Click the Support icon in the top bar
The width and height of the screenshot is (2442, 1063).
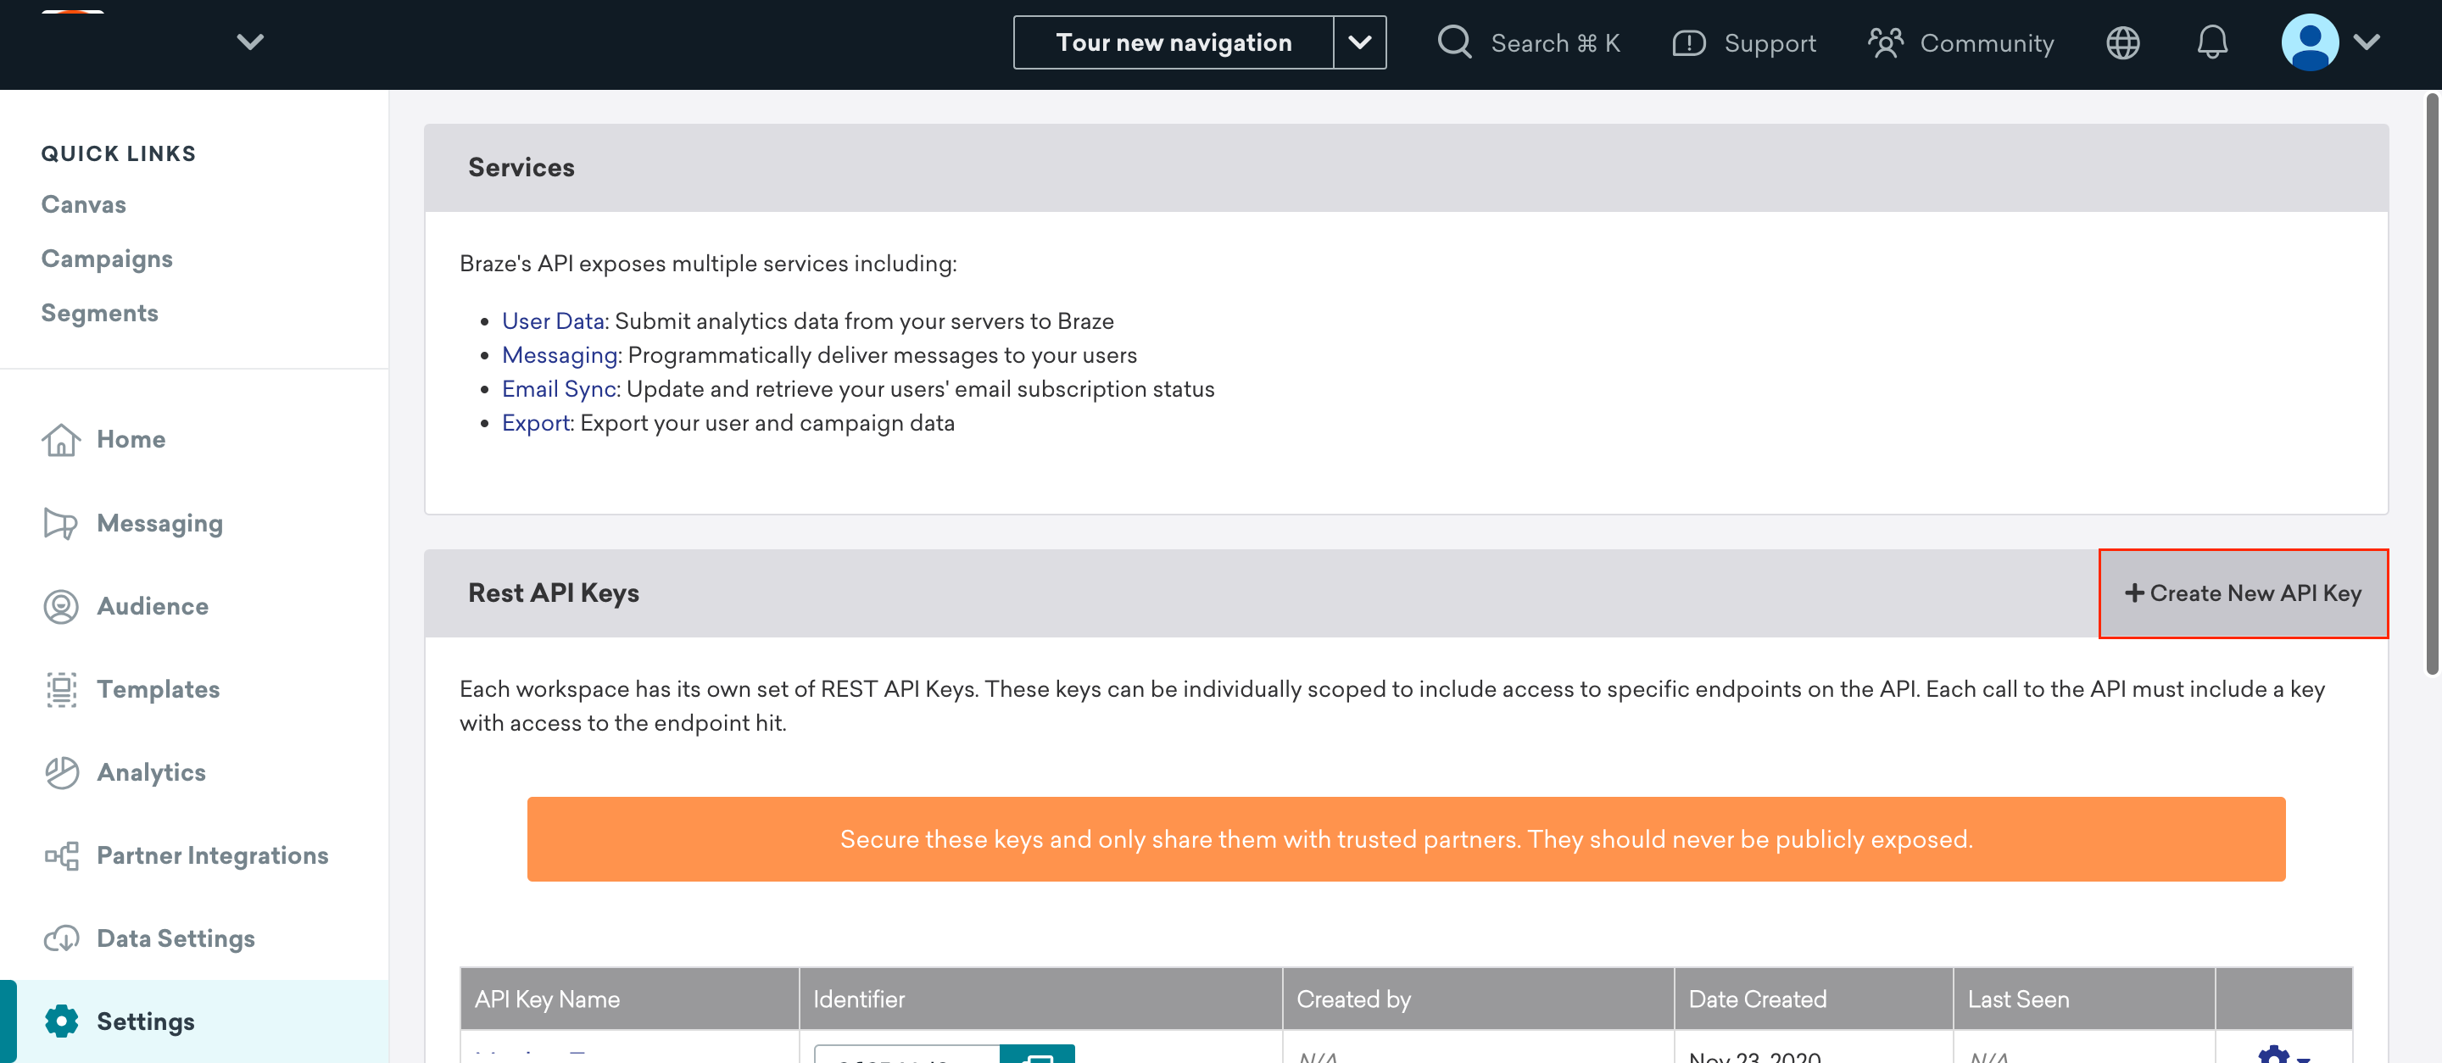pos(1688,42)
